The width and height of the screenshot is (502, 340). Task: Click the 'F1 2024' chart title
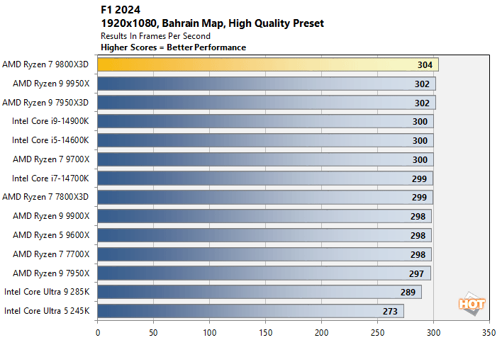coord(121,10)
